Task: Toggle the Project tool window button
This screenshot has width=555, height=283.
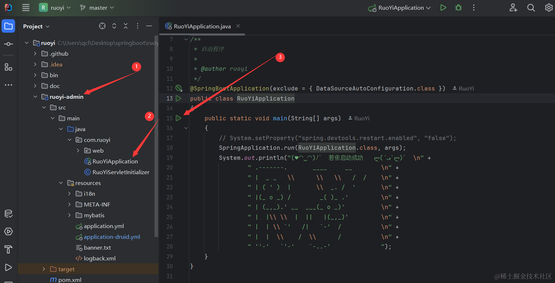Action: [8, 26]
